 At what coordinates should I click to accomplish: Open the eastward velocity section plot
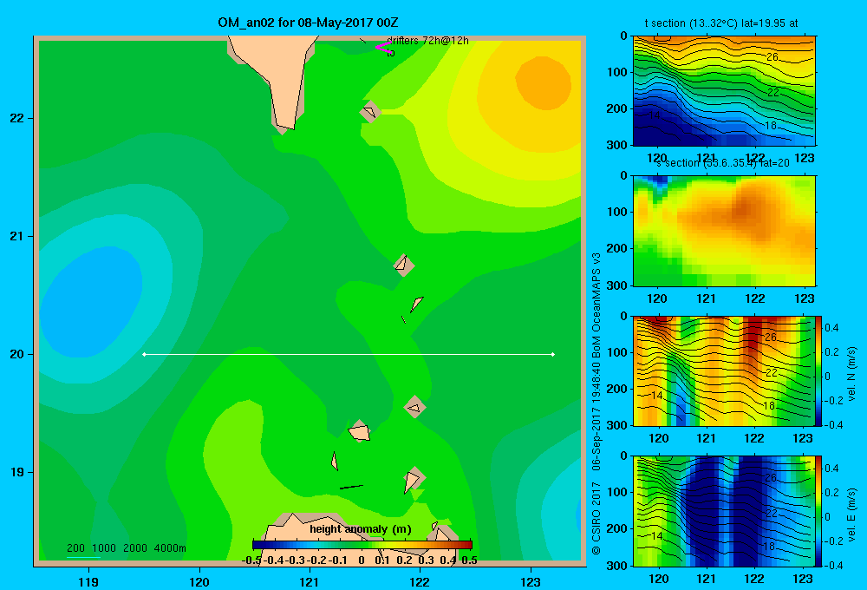(x=724, y=511)
